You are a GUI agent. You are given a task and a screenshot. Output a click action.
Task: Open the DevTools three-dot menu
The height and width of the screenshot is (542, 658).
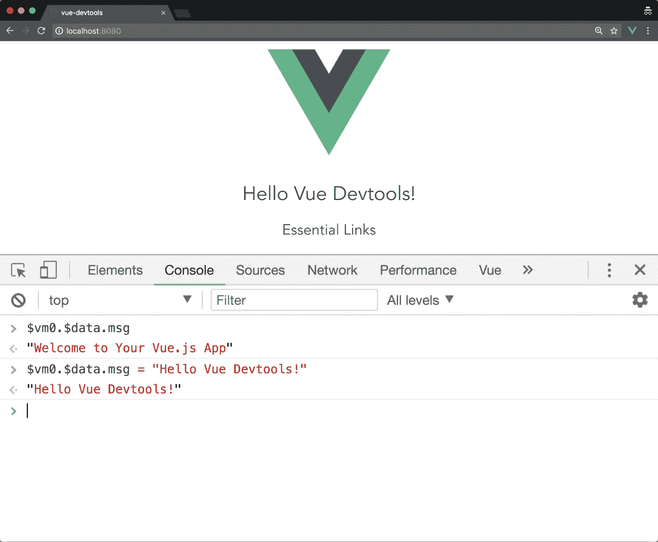[609, 270]
